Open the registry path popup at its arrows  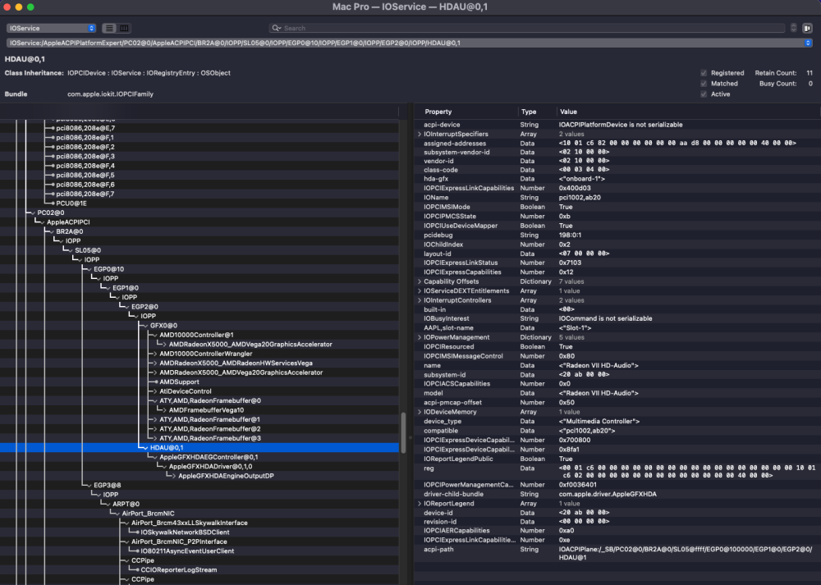pos(808,43)
